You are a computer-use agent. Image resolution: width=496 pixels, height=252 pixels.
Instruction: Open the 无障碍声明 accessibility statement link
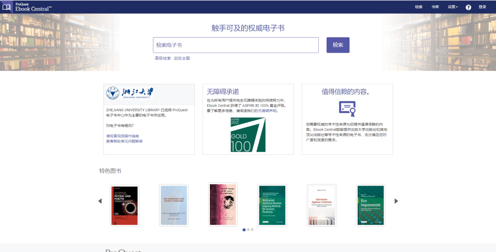tap(267, 111)
